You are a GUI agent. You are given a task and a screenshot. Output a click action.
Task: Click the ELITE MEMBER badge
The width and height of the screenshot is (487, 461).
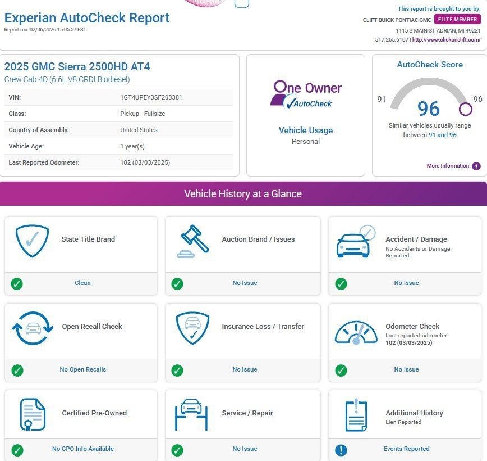(x=457, y=20)
